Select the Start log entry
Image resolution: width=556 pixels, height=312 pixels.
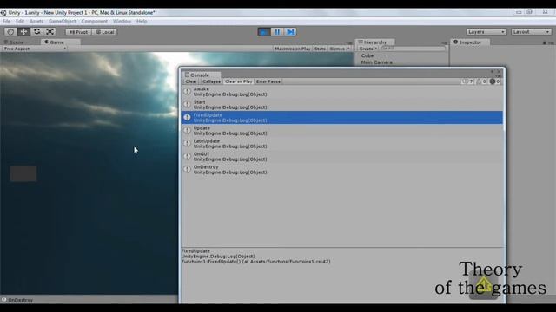point(341,104)
